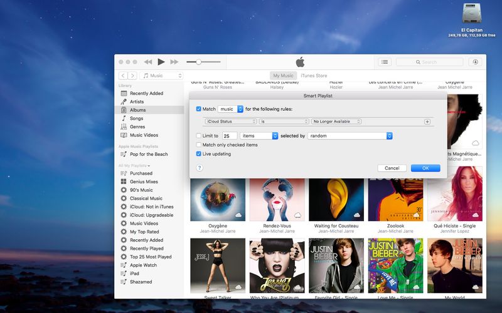Click the Play button in iTunes toolbar

(x=161, y=62)
